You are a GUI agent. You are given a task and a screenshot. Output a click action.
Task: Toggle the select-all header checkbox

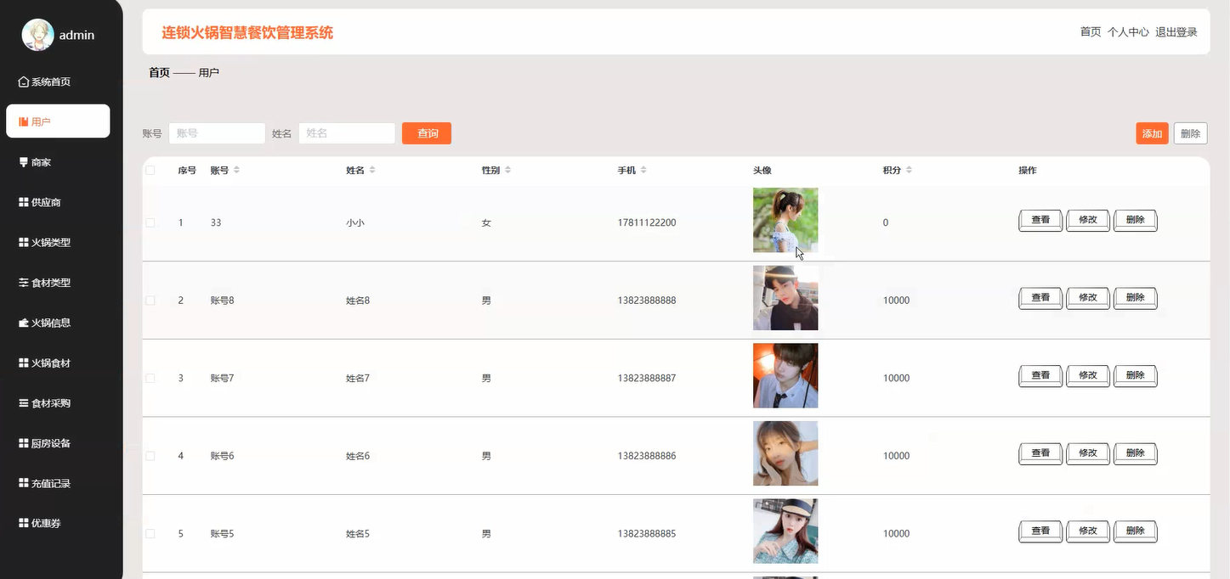pyautogui.click(x=150, y=171)
